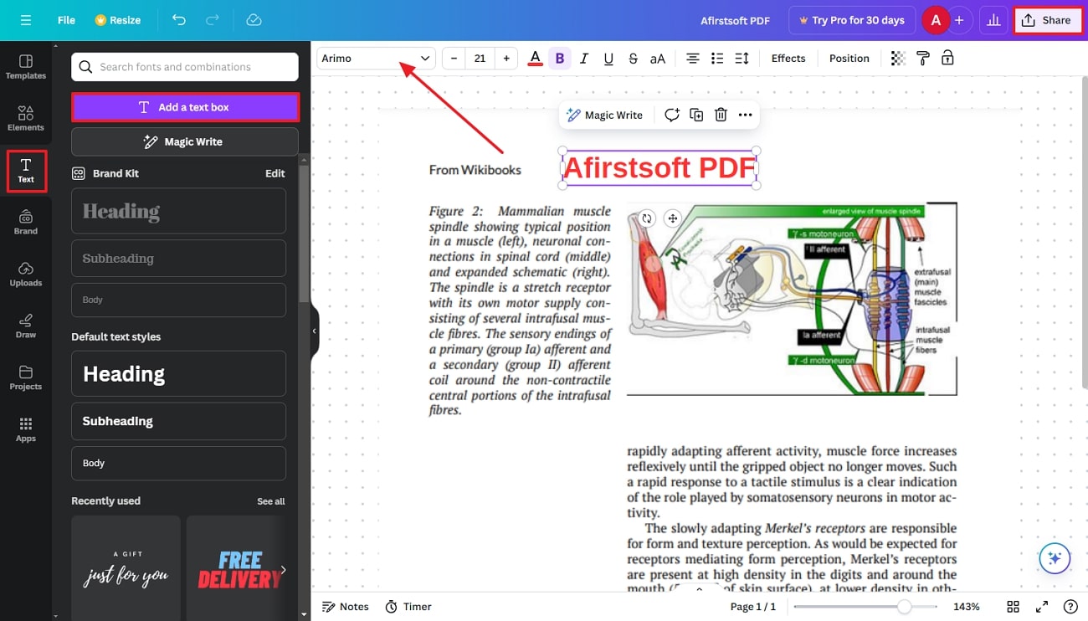Click Magic Write in floating toolbar
1088x621 pixels.
tap(605, 115)
